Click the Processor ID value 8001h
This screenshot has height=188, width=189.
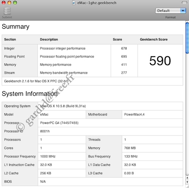[x=45, y=131]
